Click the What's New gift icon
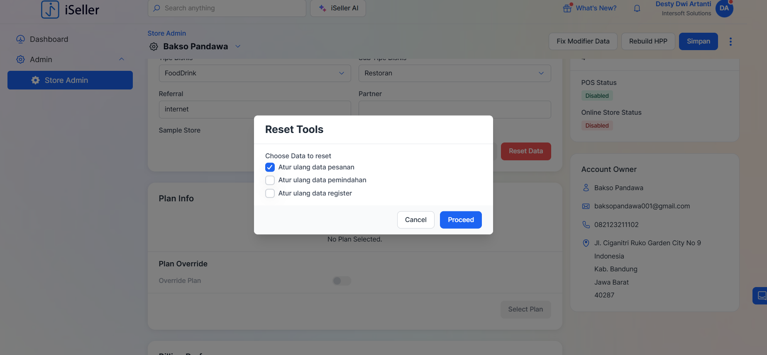 click(x=567, y=8)
